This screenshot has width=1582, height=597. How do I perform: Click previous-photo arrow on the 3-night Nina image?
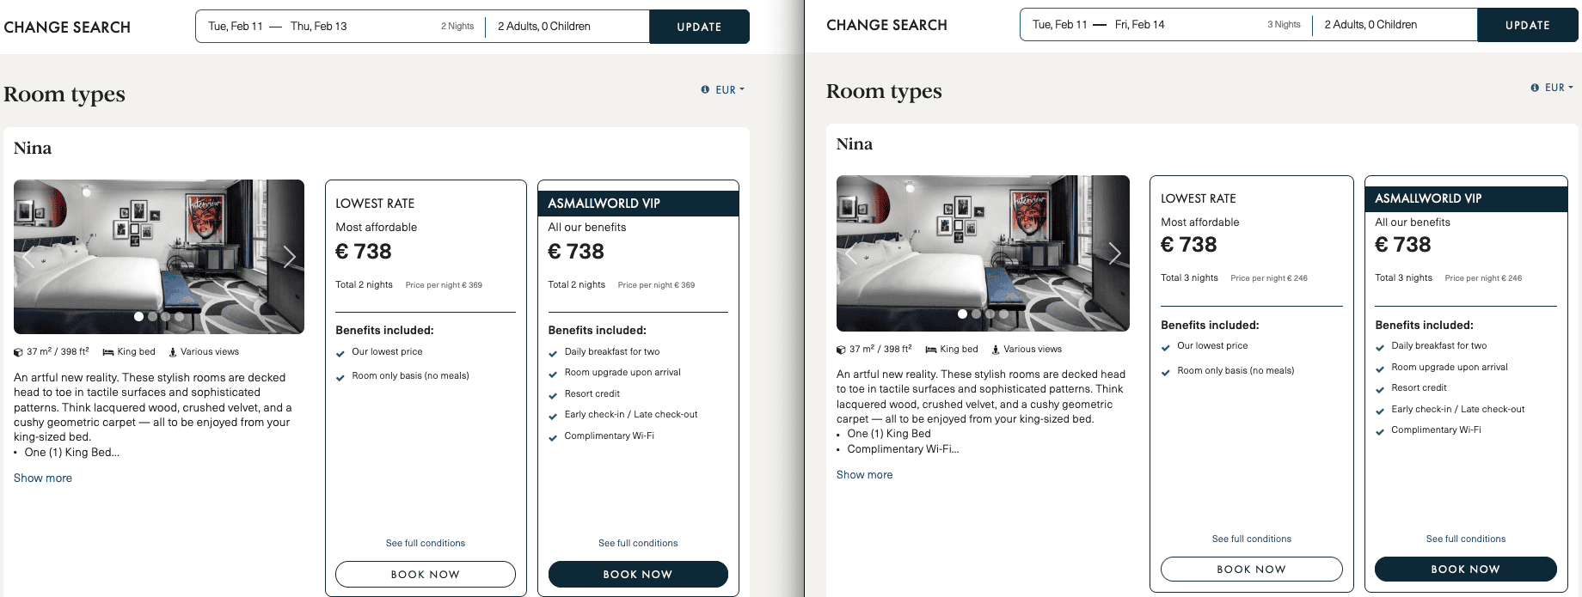pos(852,253)
